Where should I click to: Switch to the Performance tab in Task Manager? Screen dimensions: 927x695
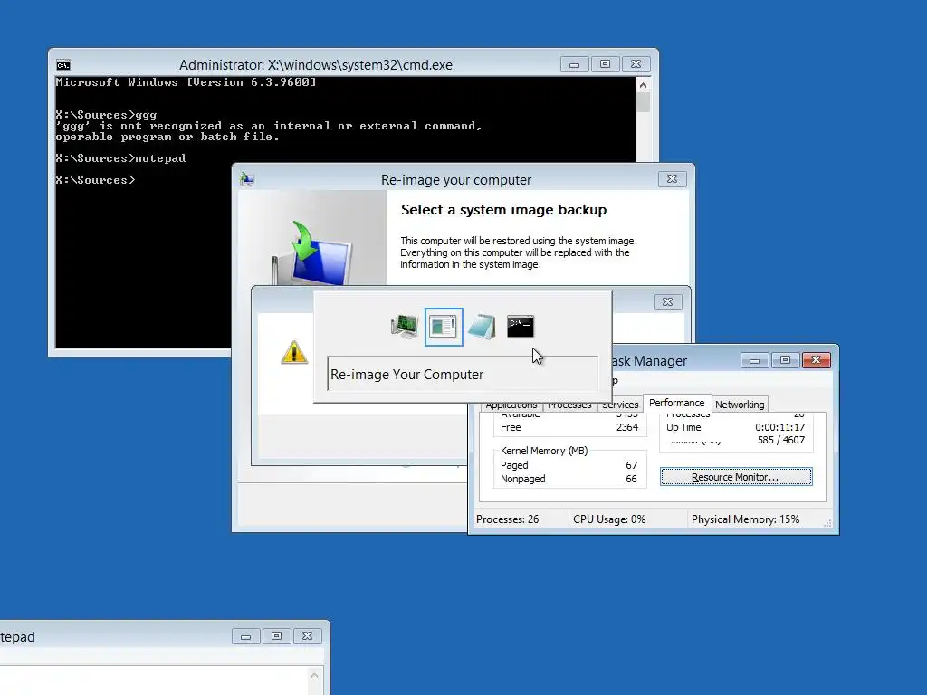click(677, 403)
